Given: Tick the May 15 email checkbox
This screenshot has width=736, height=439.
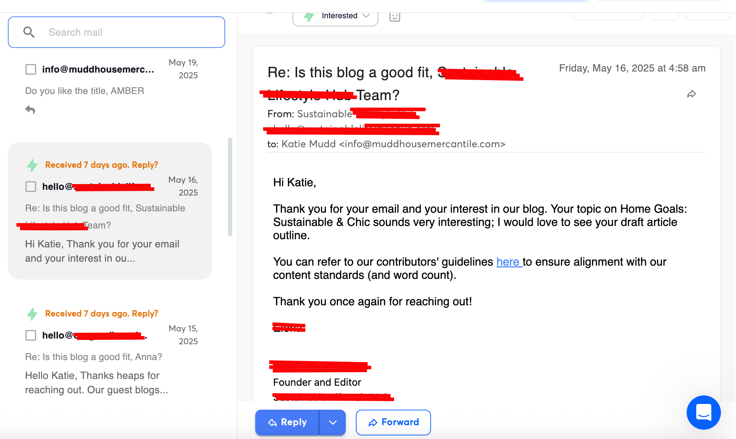Looking at the screenshot, I should (31, 335).
